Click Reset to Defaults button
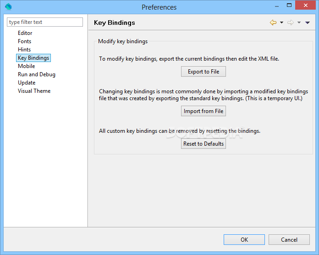This screenshot has height=255, width=319. pyautogui.click(x=203, y=144)
